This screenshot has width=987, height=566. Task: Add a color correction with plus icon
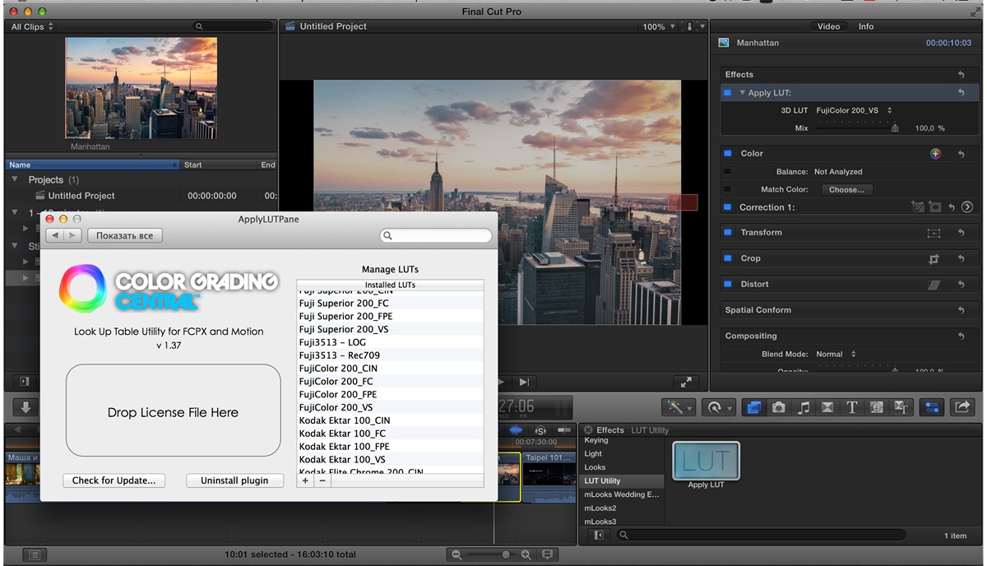tap(935, 154)
